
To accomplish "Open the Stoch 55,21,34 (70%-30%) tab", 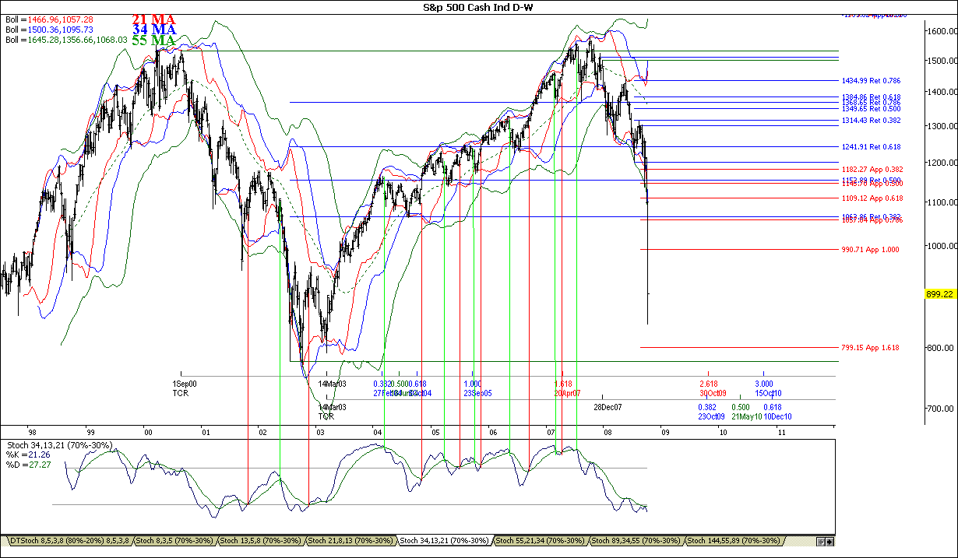I will (x=540, y=540).
